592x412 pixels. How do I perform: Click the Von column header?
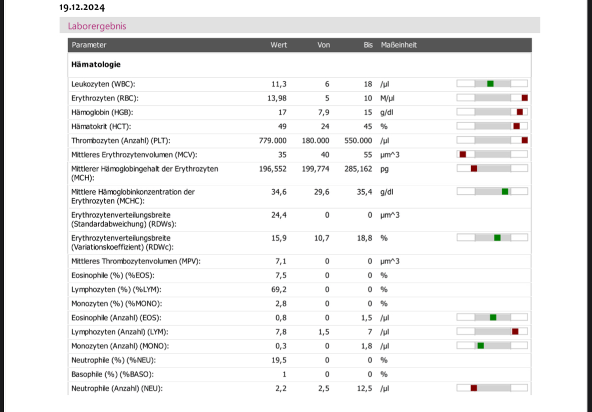(x=323, y=45)
